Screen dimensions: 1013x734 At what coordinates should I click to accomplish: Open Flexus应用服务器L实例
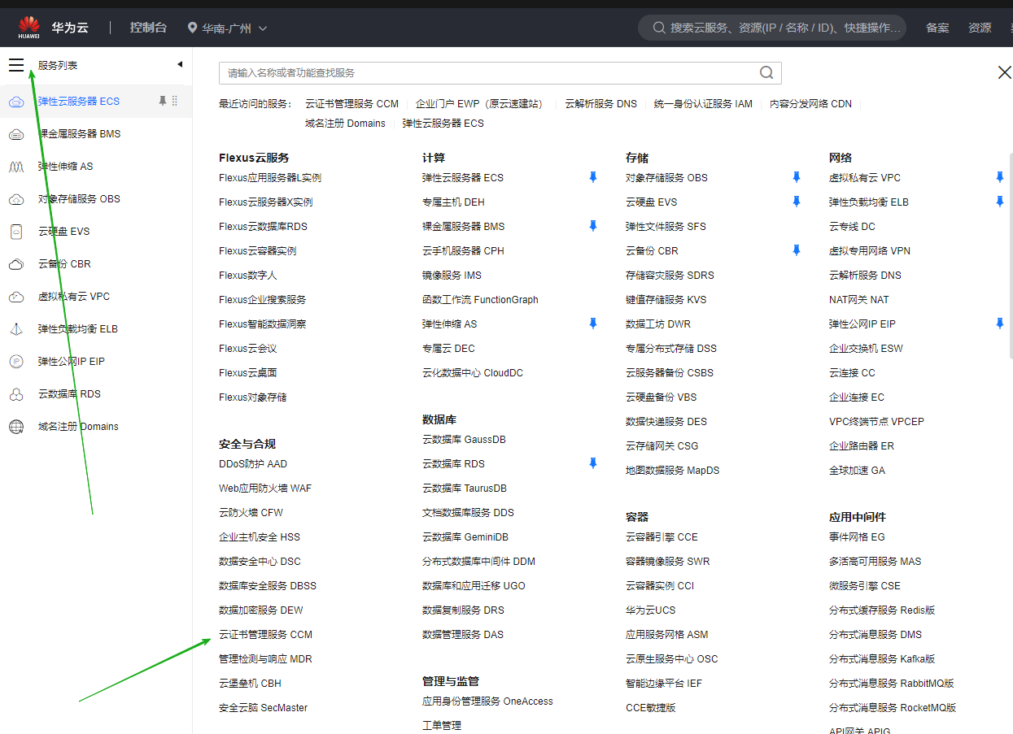[x=270, y=178]
